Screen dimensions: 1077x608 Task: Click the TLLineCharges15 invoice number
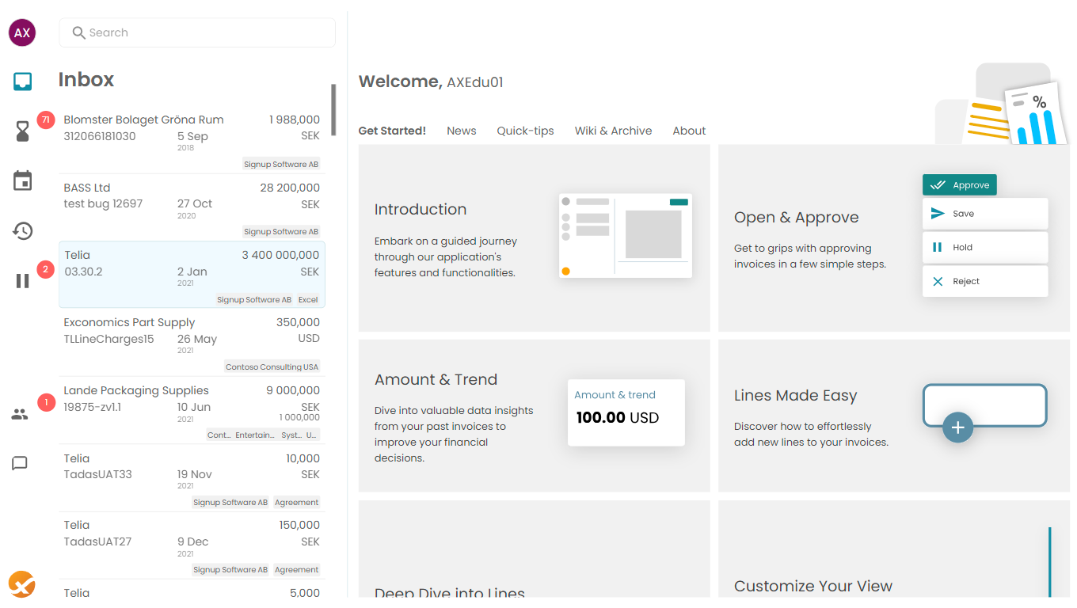[x=109, y=339]
